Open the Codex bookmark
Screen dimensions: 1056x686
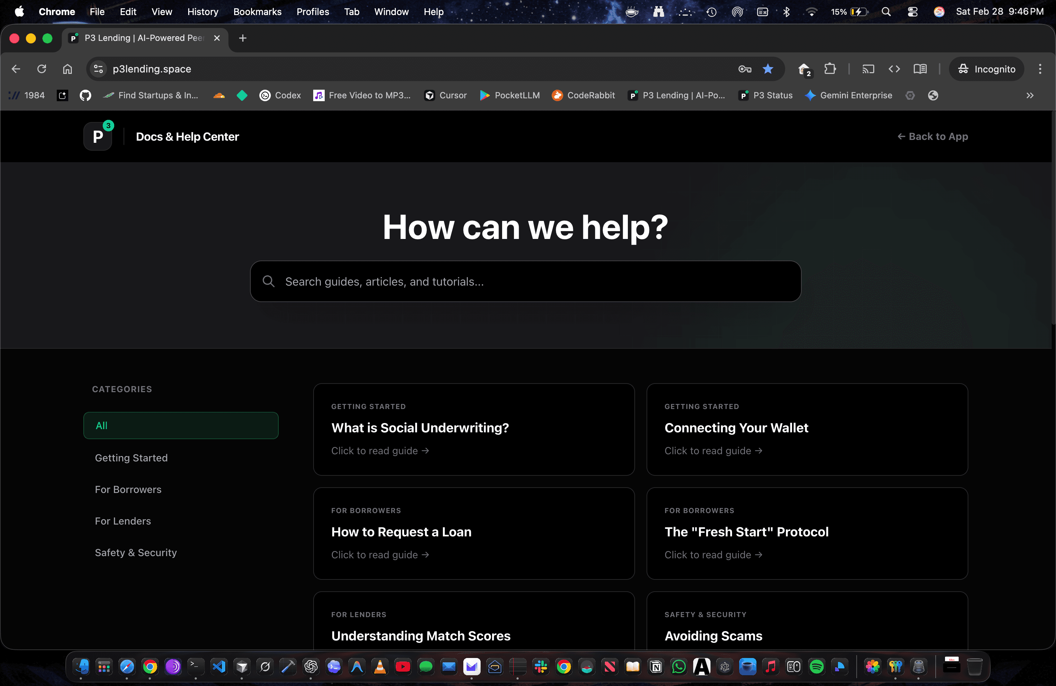(280, 95)
